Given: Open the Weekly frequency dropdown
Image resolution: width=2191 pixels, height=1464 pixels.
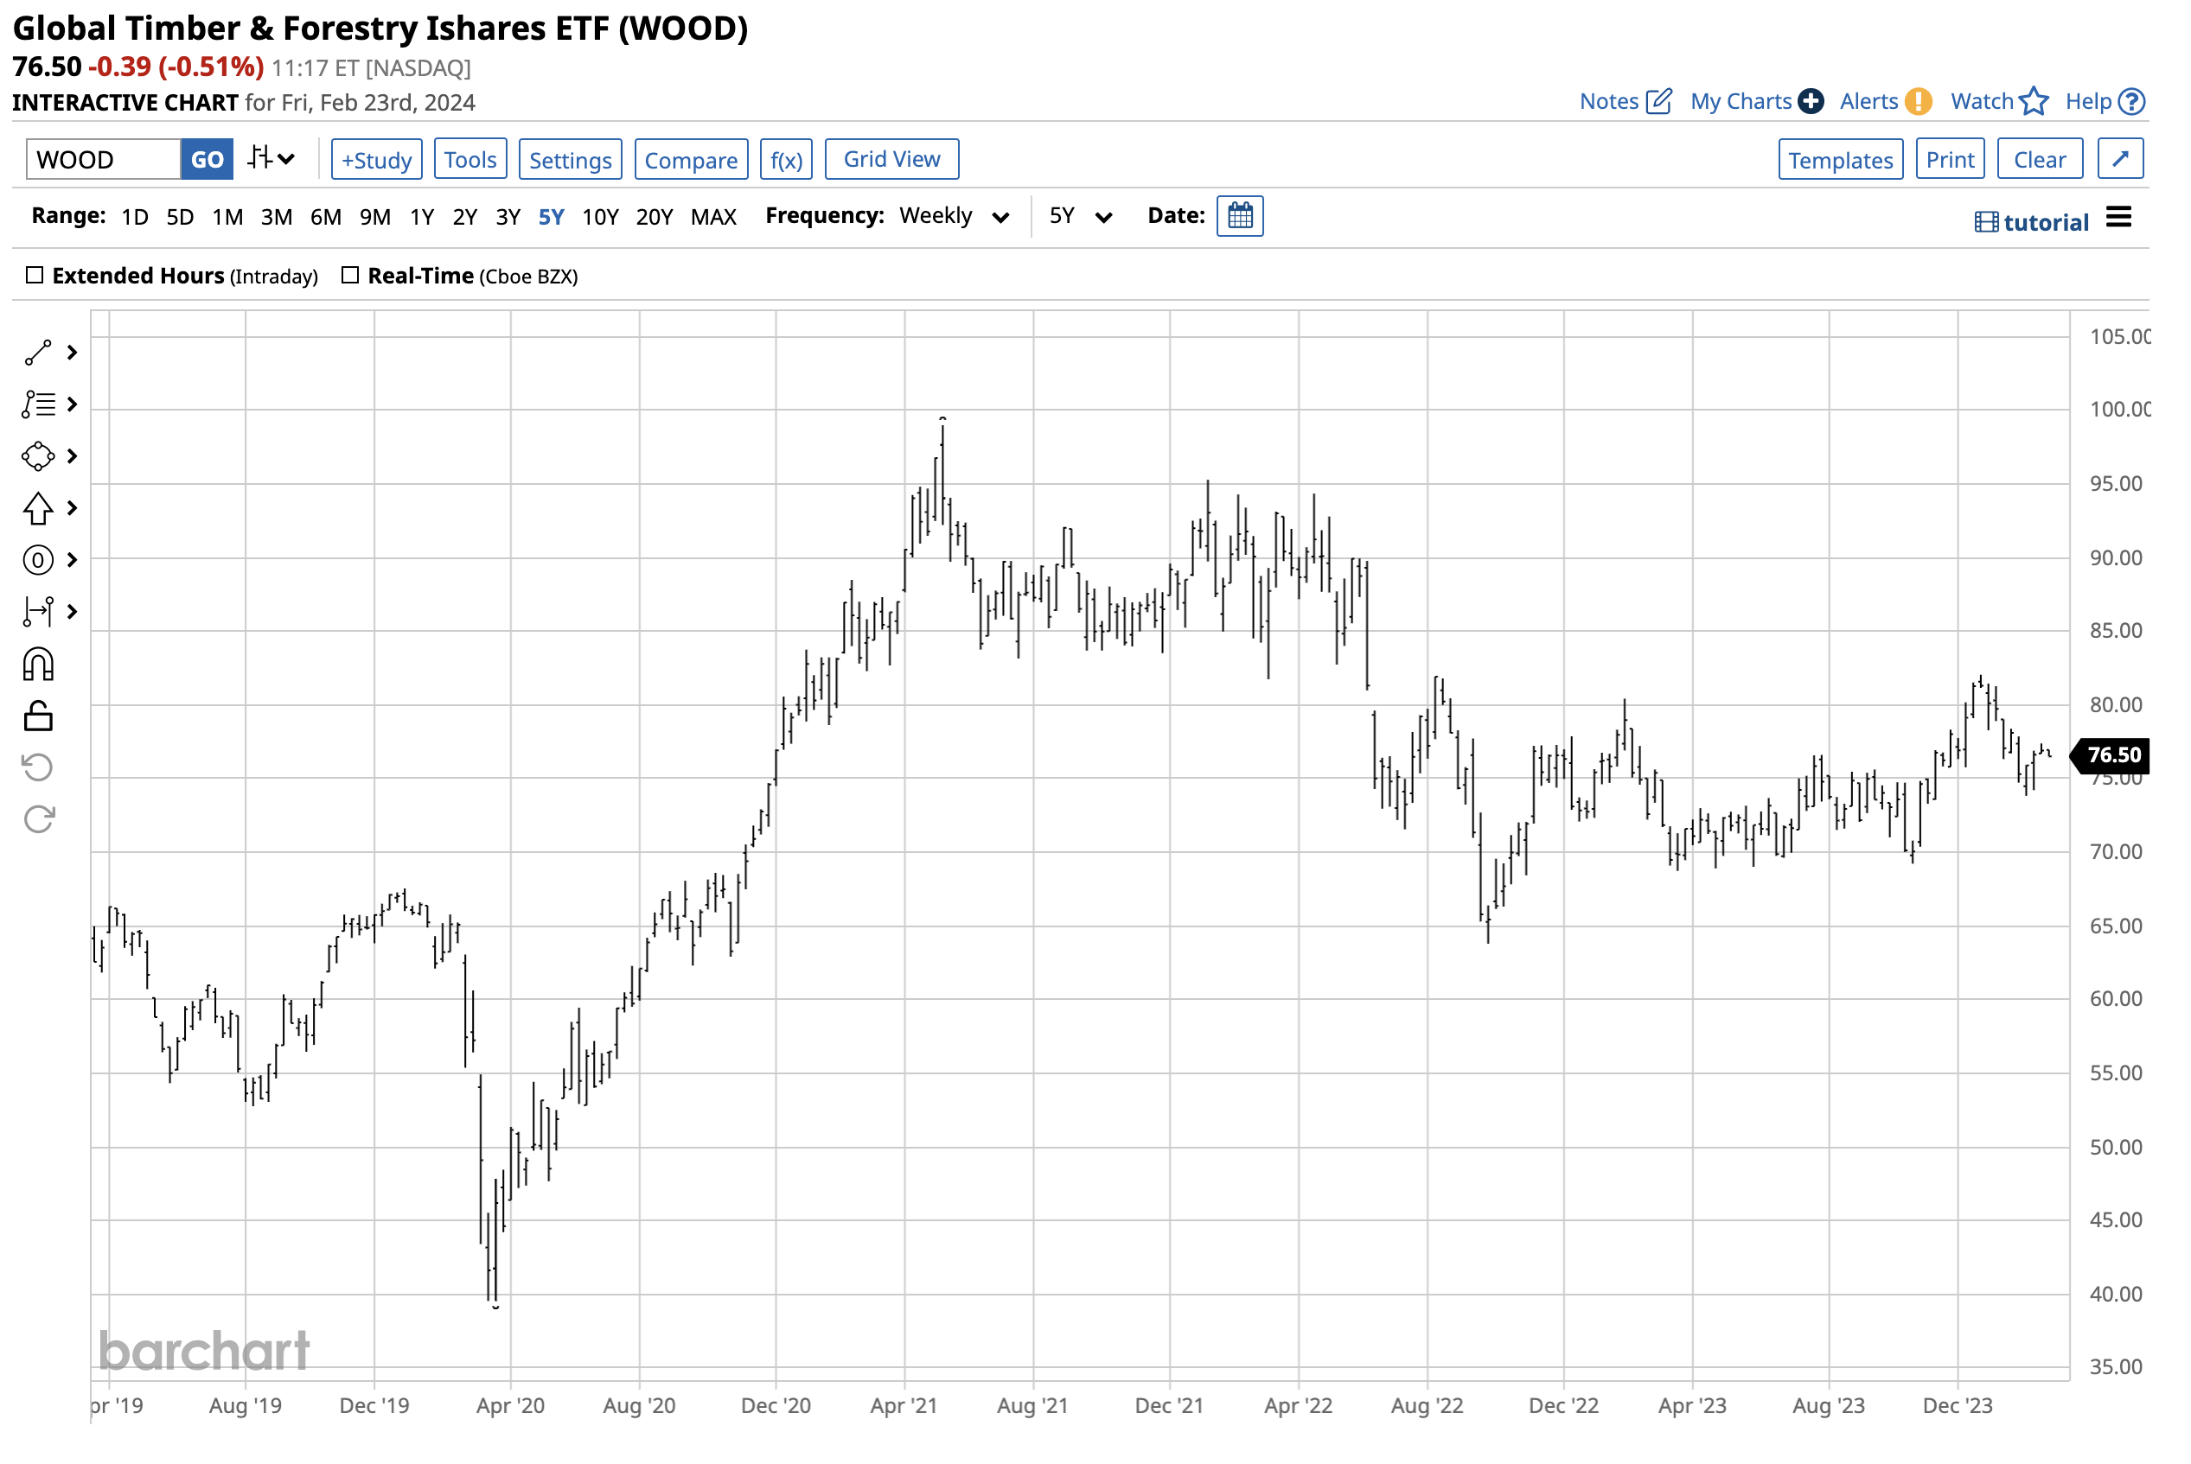Looking at the screenshot, I should click(x=954, y=217).
